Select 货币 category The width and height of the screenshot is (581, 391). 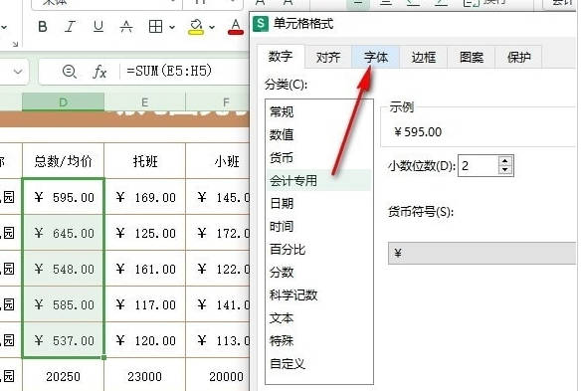tap(318, 157)
